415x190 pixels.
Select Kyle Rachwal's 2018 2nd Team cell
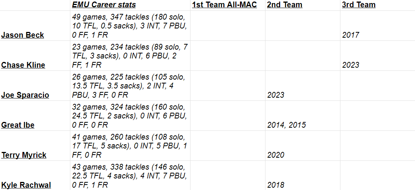pos(276,185)
